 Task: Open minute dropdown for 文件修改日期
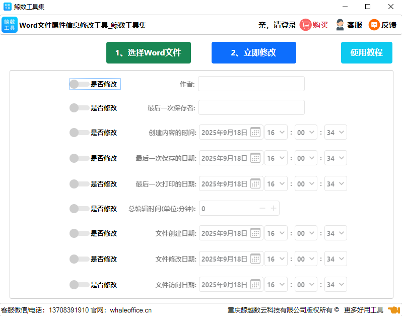[x=306, y=259]
